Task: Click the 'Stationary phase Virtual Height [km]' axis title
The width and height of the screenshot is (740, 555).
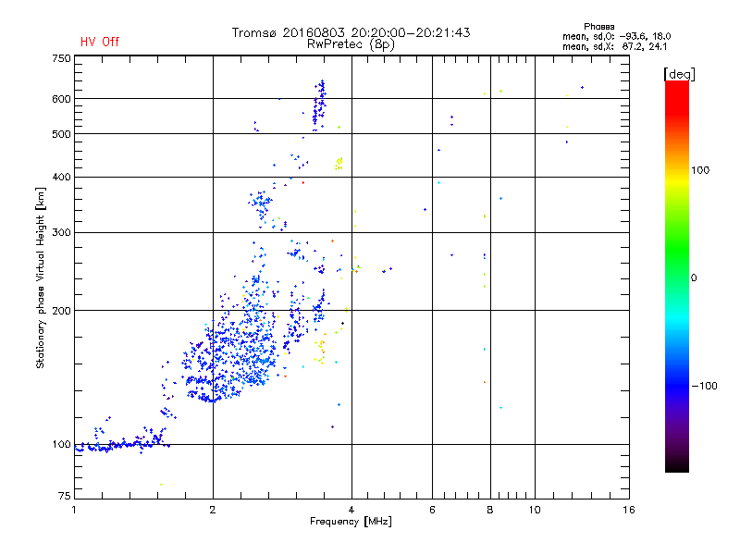Action: point(40,277)
